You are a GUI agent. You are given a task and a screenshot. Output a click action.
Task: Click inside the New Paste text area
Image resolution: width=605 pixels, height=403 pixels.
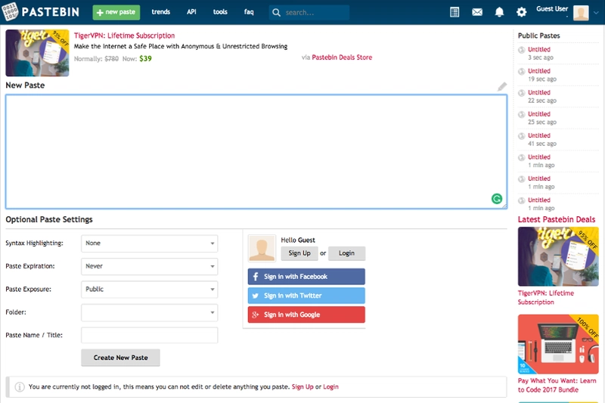[256, 151]
